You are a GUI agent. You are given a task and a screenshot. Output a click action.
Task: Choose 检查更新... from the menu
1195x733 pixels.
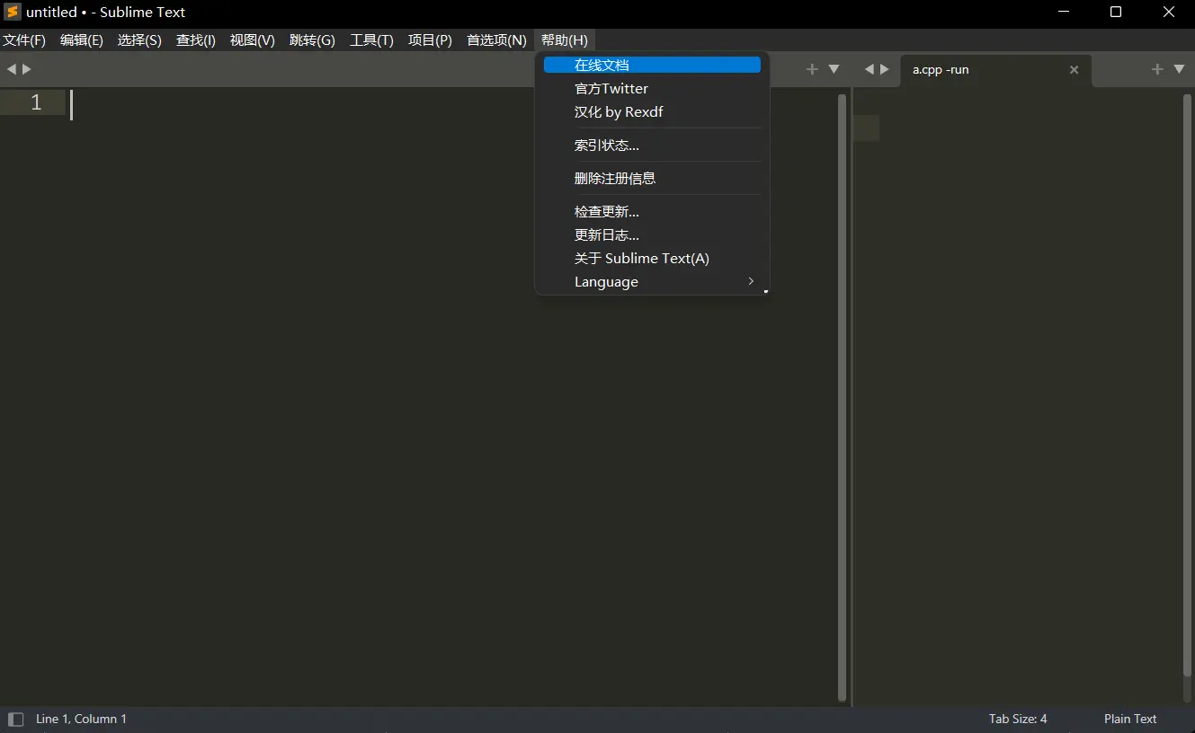coord(607,212)
